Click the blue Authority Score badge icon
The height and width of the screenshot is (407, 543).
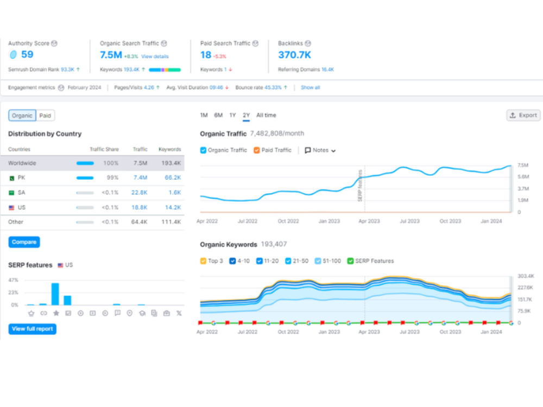pos(13,54)
